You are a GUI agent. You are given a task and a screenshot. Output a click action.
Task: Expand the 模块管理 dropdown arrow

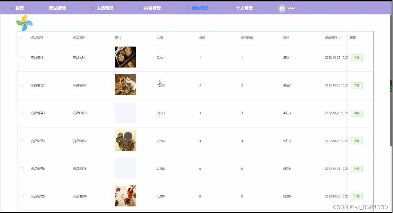[x=211, y=8]
